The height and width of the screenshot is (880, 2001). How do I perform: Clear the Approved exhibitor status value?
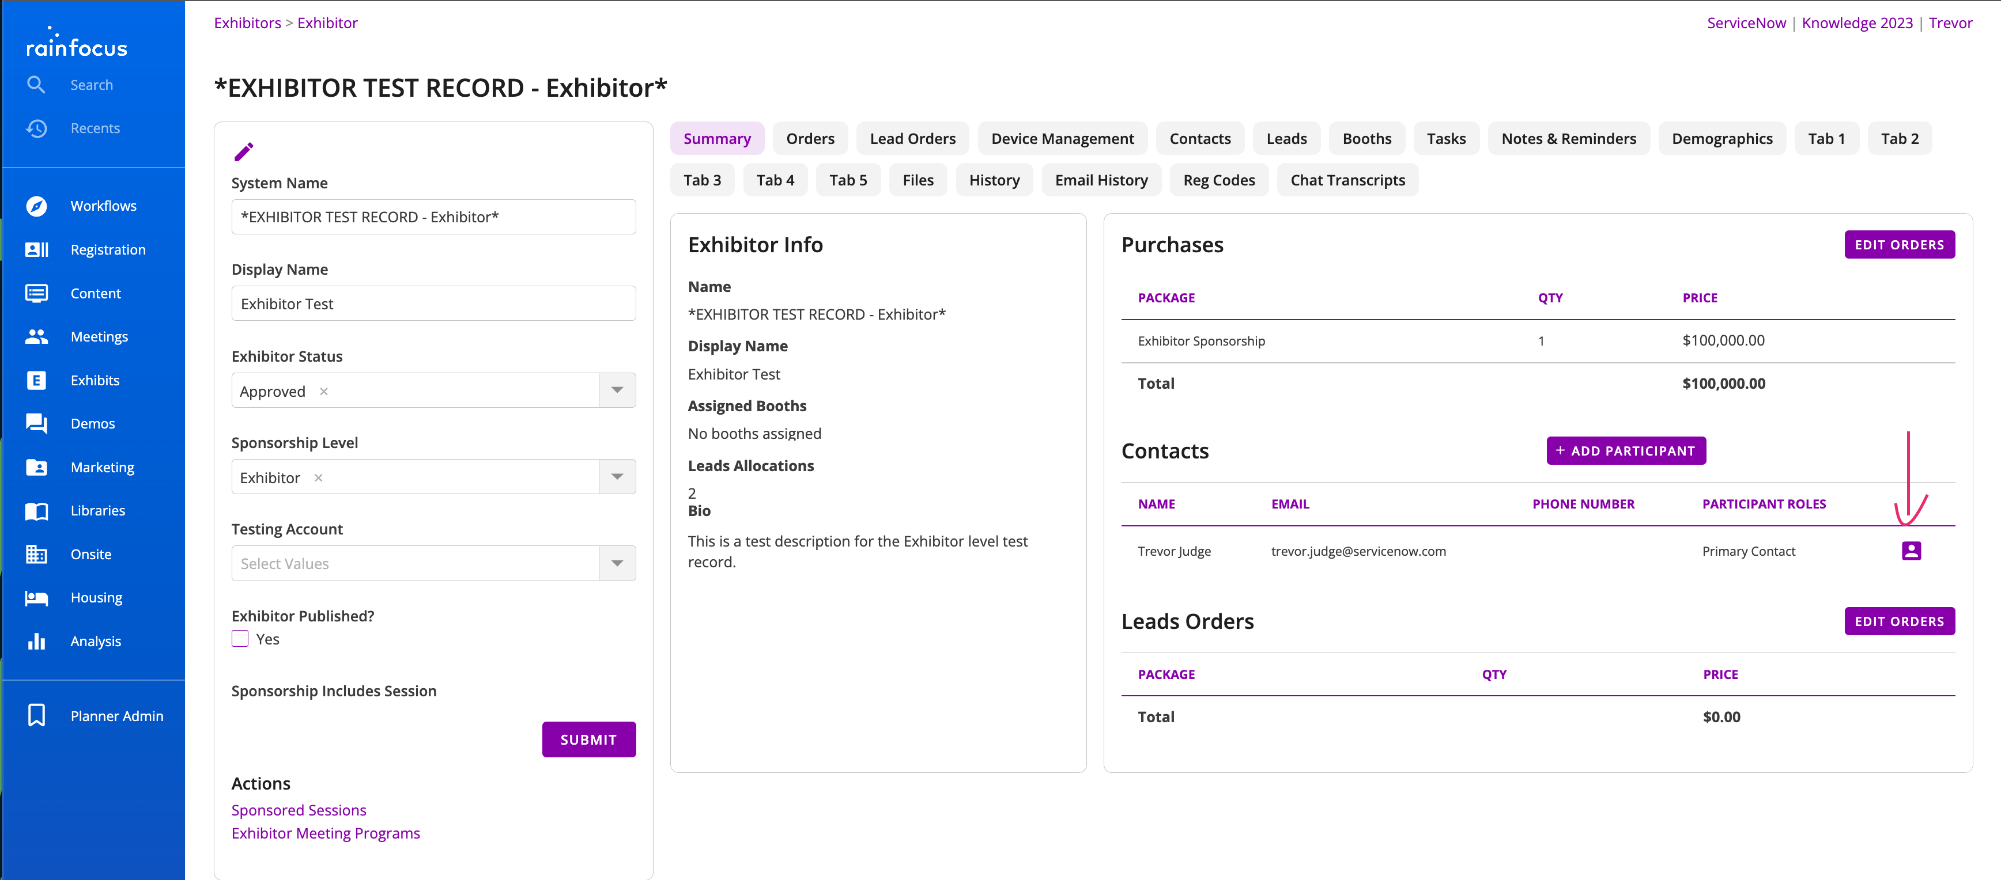click(x=324, y=391)
